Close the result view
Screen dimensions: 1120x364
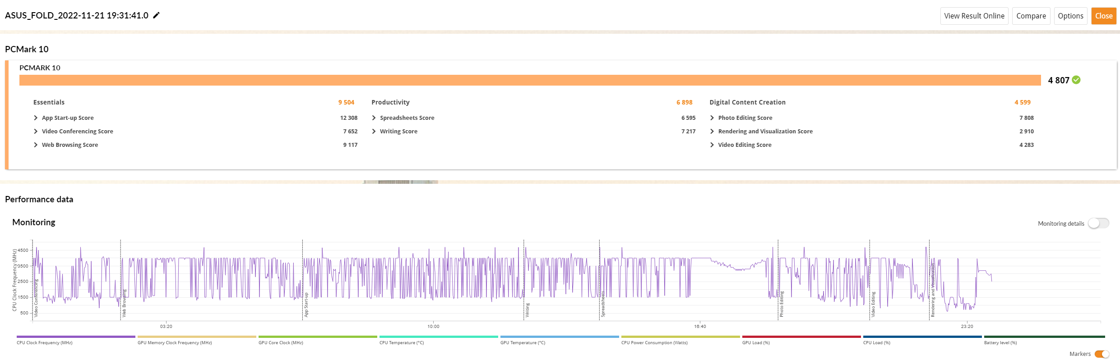[x=1104, y=16]
